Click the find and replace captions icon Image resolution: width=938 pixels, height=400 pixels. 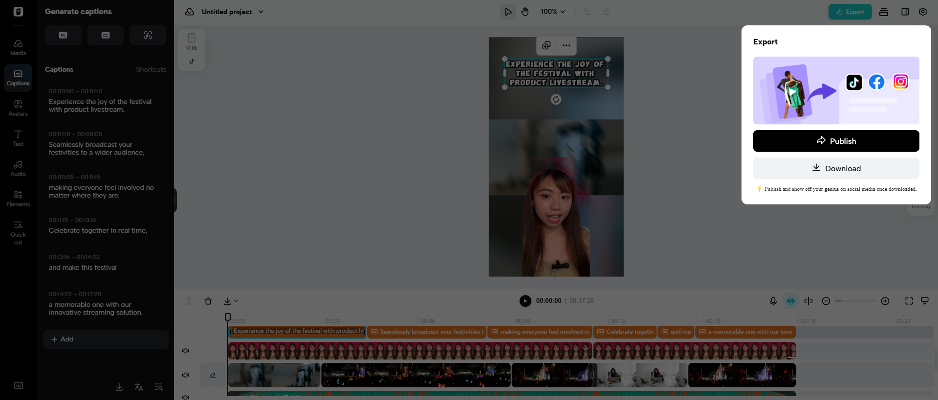click(x=158, y=387)
